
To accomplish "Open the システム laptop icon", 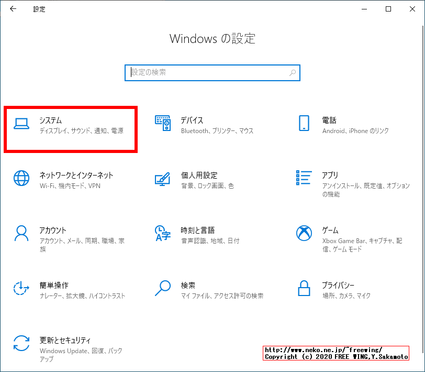I will pos(21,124).
